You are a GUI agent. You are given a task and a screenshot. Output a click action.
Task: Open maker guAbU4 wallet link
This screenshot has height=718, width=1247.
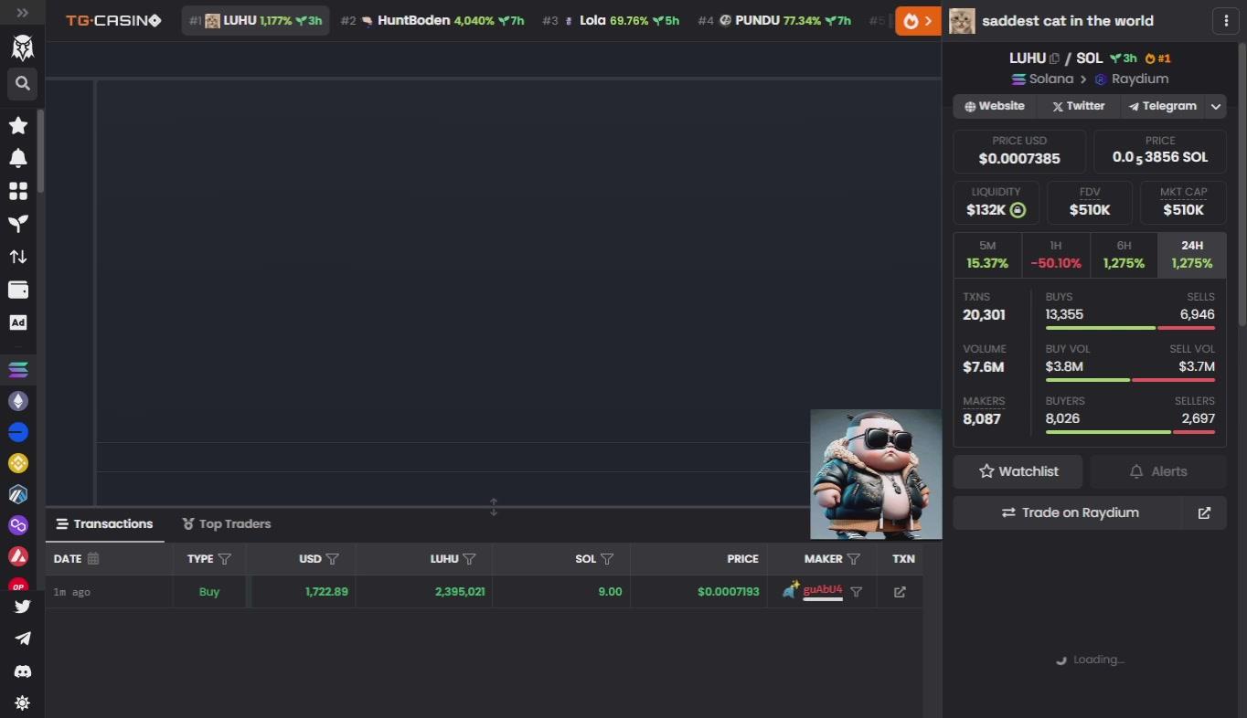click(823, 590)
